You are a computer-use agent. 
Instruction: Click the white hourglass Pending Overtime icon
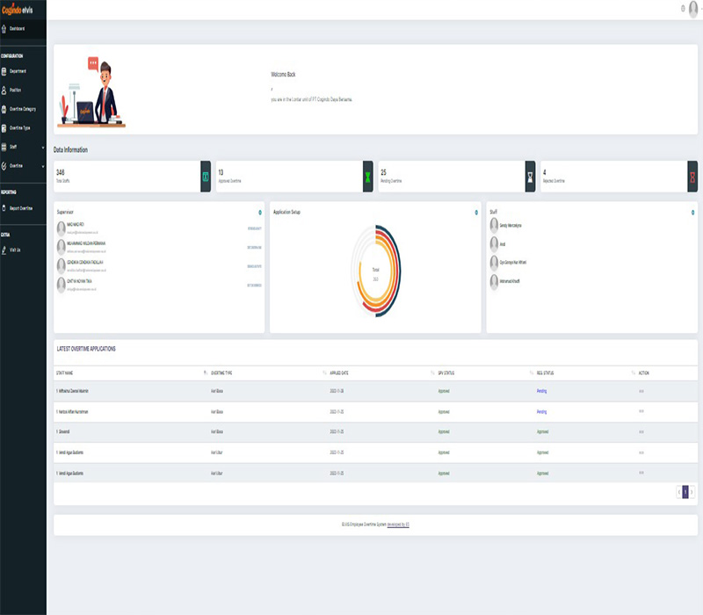pos(530,177)
